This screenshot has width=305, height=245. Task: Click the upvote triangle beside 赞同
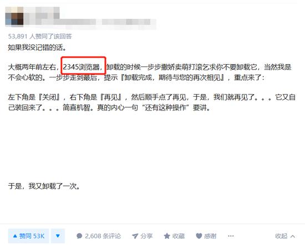(15, 236)
